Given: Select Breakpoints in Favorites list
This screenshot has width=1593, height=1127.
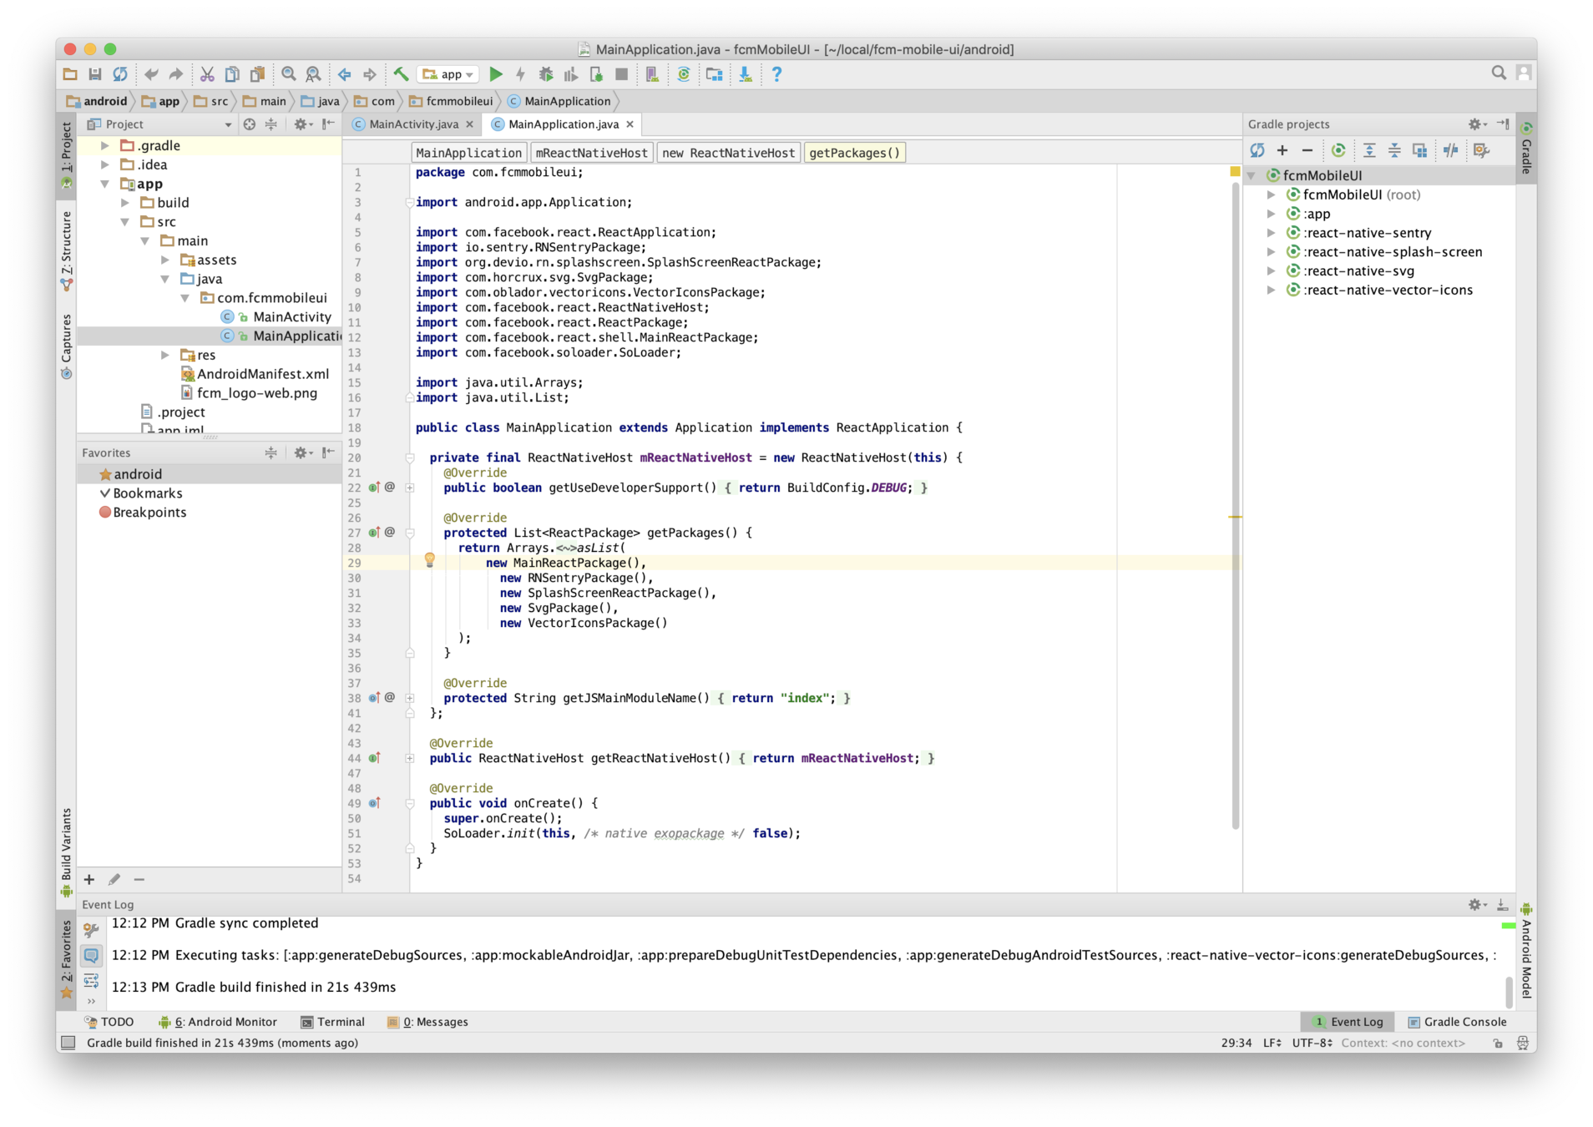Looking at the screenshot, I should click(x=143, y=513).
